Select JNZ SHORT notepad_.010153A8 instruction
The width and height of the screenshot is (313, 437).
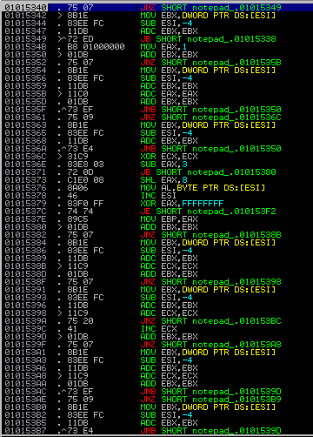210,344
